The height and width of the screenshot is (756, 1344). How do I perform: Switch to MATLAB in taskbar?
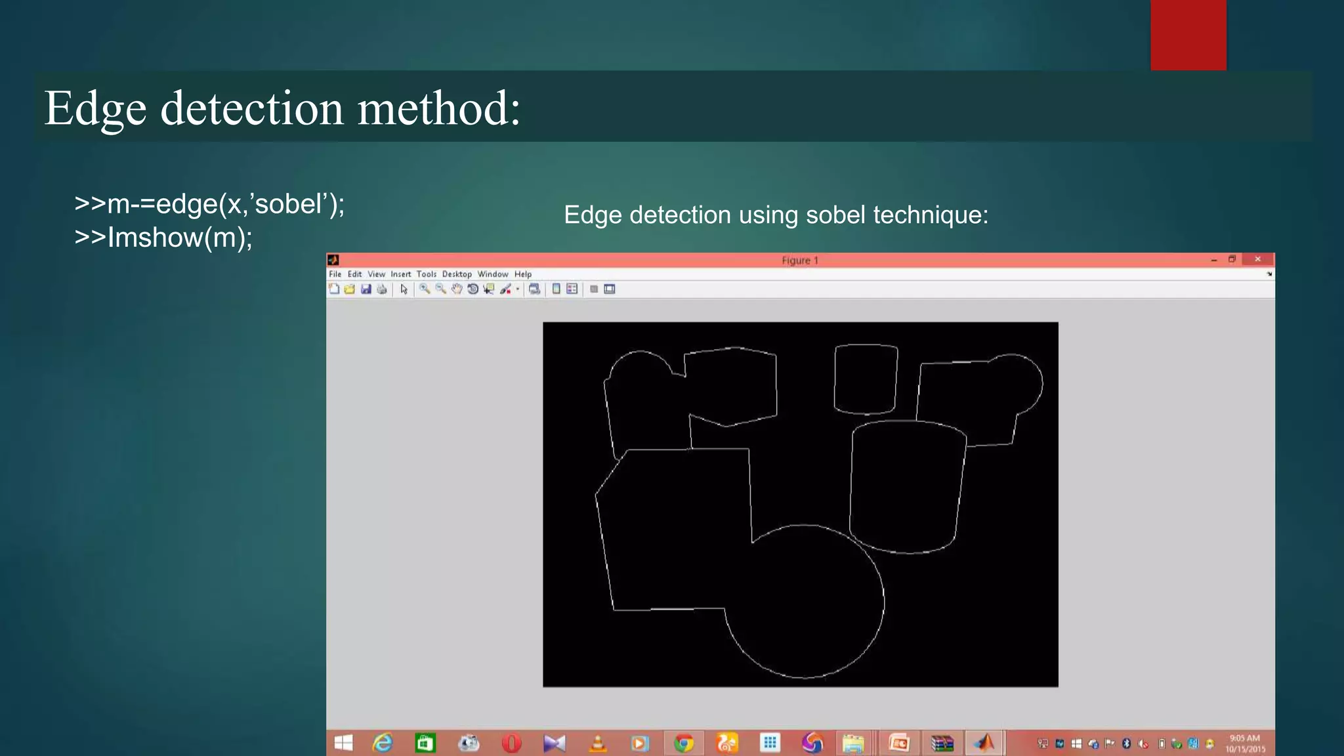pyautogui.click(x=984, y=743)
